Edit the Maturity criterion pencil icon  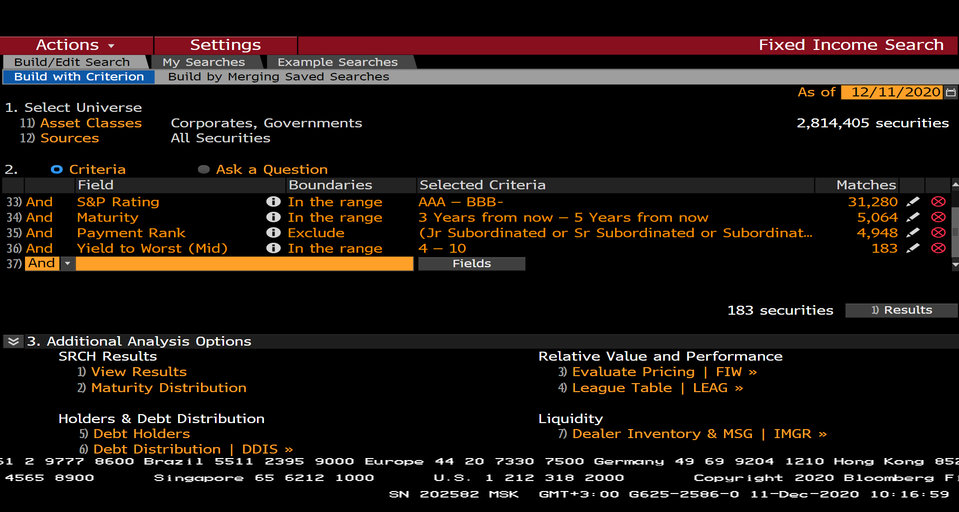(x=913, y=217)
